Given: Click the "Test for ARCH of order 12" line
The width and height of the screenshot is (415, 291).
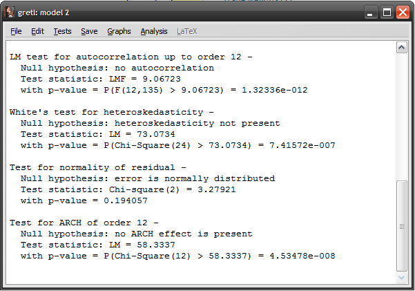Looking at the screenshot, I should click(x=83, y=223).
